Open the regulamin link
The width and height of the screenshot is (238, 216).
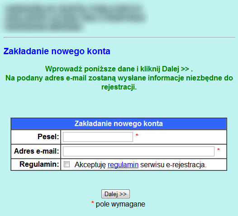(123, 164)
